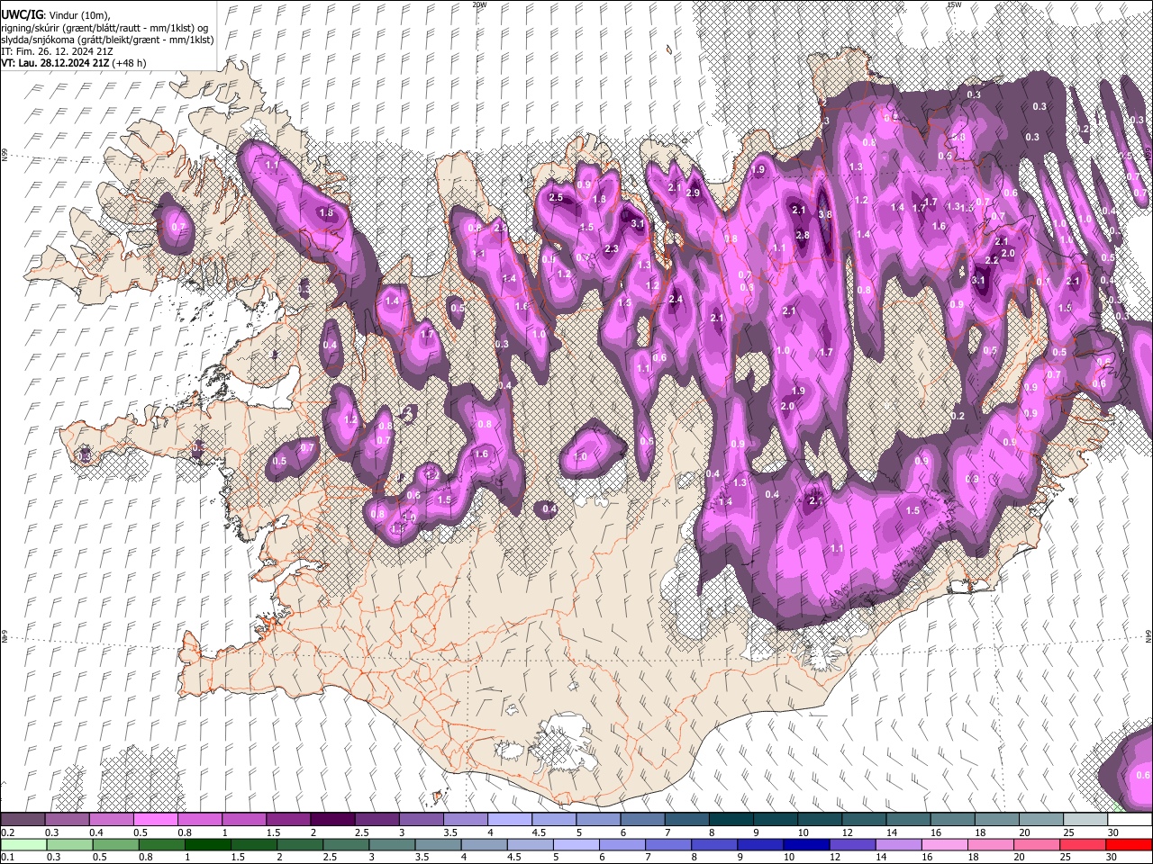Image resolution: width=1153 pixels, height=864 pixels.
Task: Click the light gray 25–30 upper legend swatch
Action: 1086,819
